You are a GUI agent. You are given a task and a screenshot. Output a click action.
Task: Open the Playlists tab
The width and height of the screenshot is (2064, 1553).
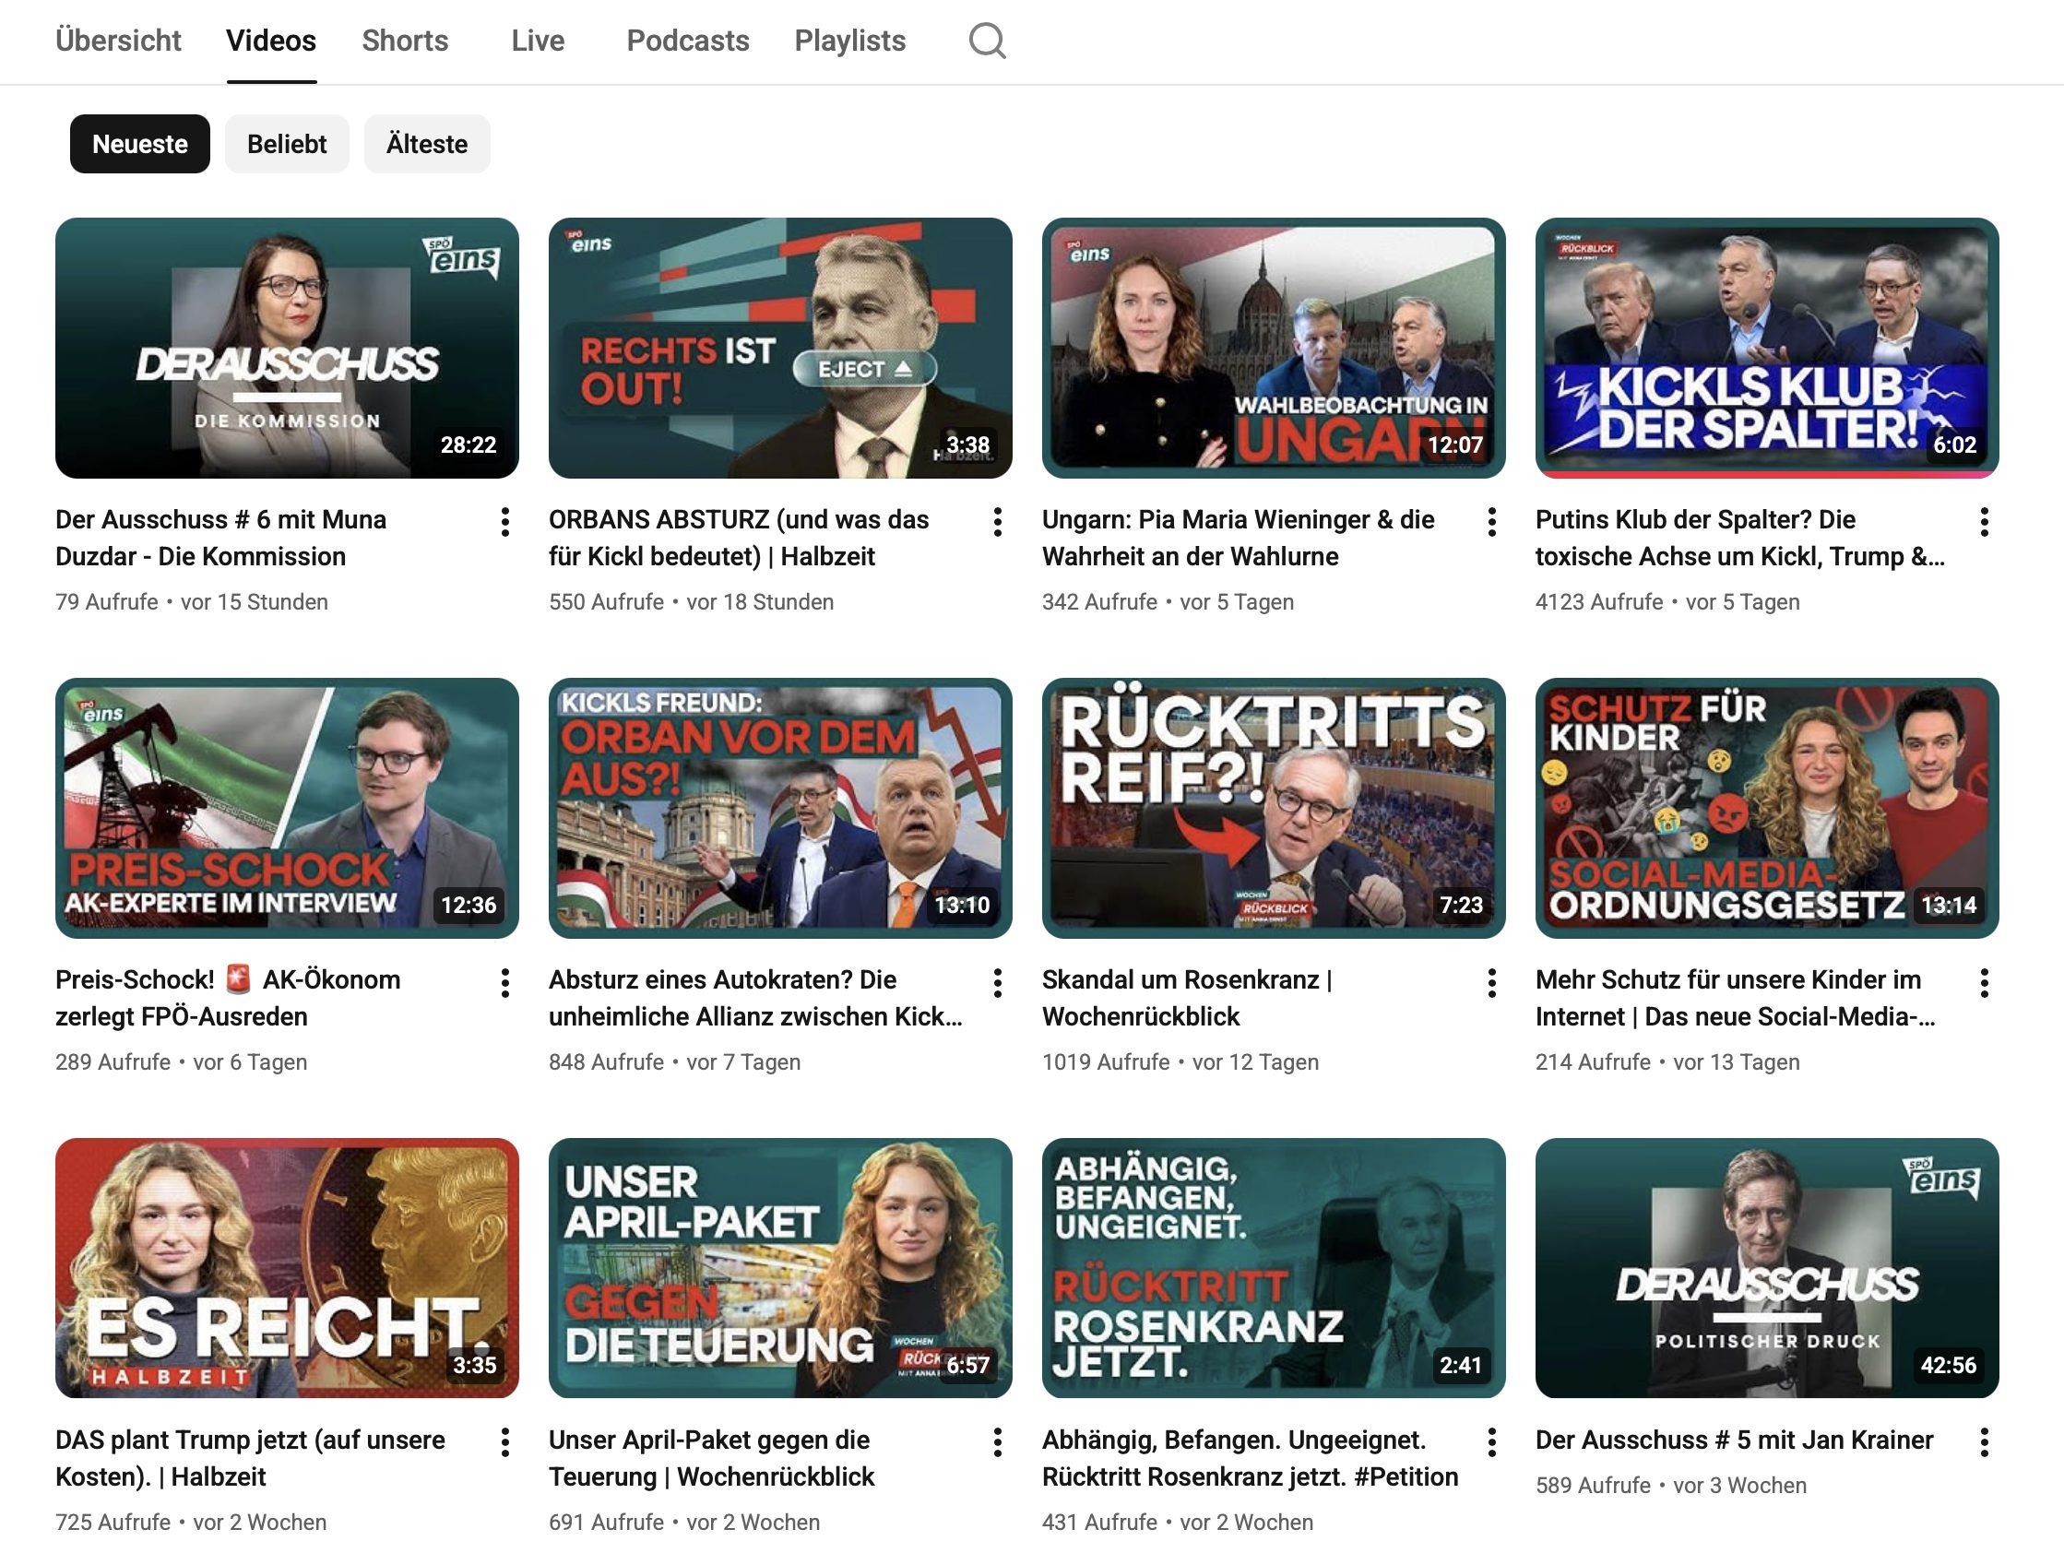click(x=850, y=41)
